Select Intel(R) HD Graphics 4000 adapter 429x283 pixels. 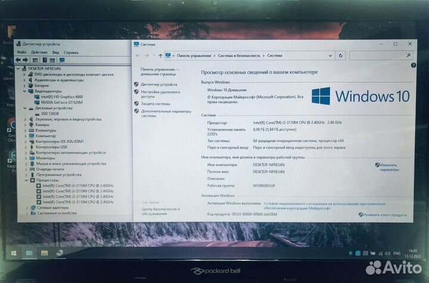61,97
